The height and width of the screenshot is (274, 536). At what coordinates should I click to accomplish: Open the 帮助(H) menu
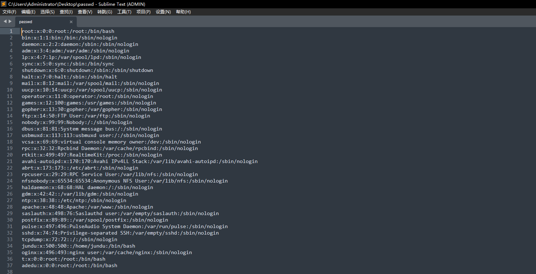click(183, 12)
